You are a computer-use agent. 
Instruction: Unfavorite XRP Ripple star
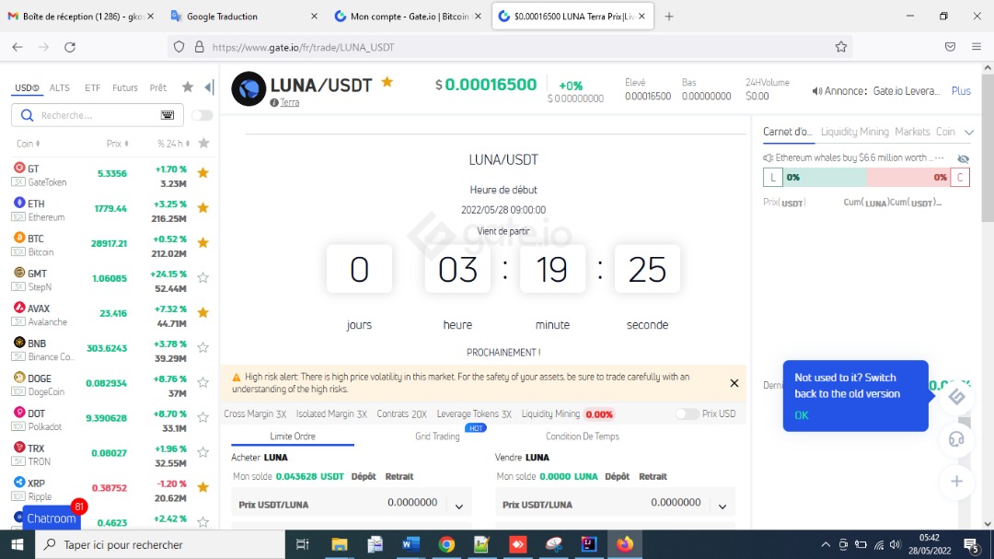tap(202, 487)
